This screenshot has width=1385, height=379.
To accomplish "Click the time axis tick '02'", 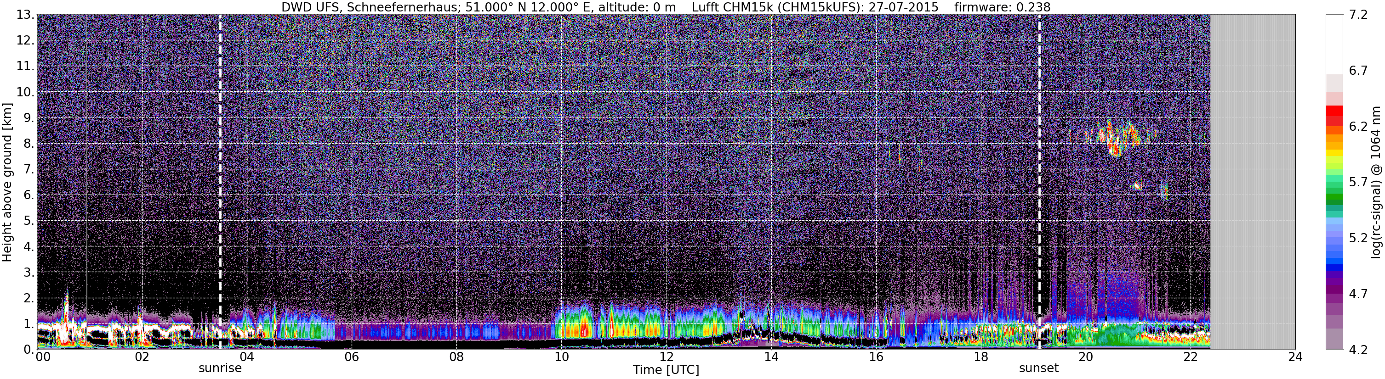I will point(142,358).
